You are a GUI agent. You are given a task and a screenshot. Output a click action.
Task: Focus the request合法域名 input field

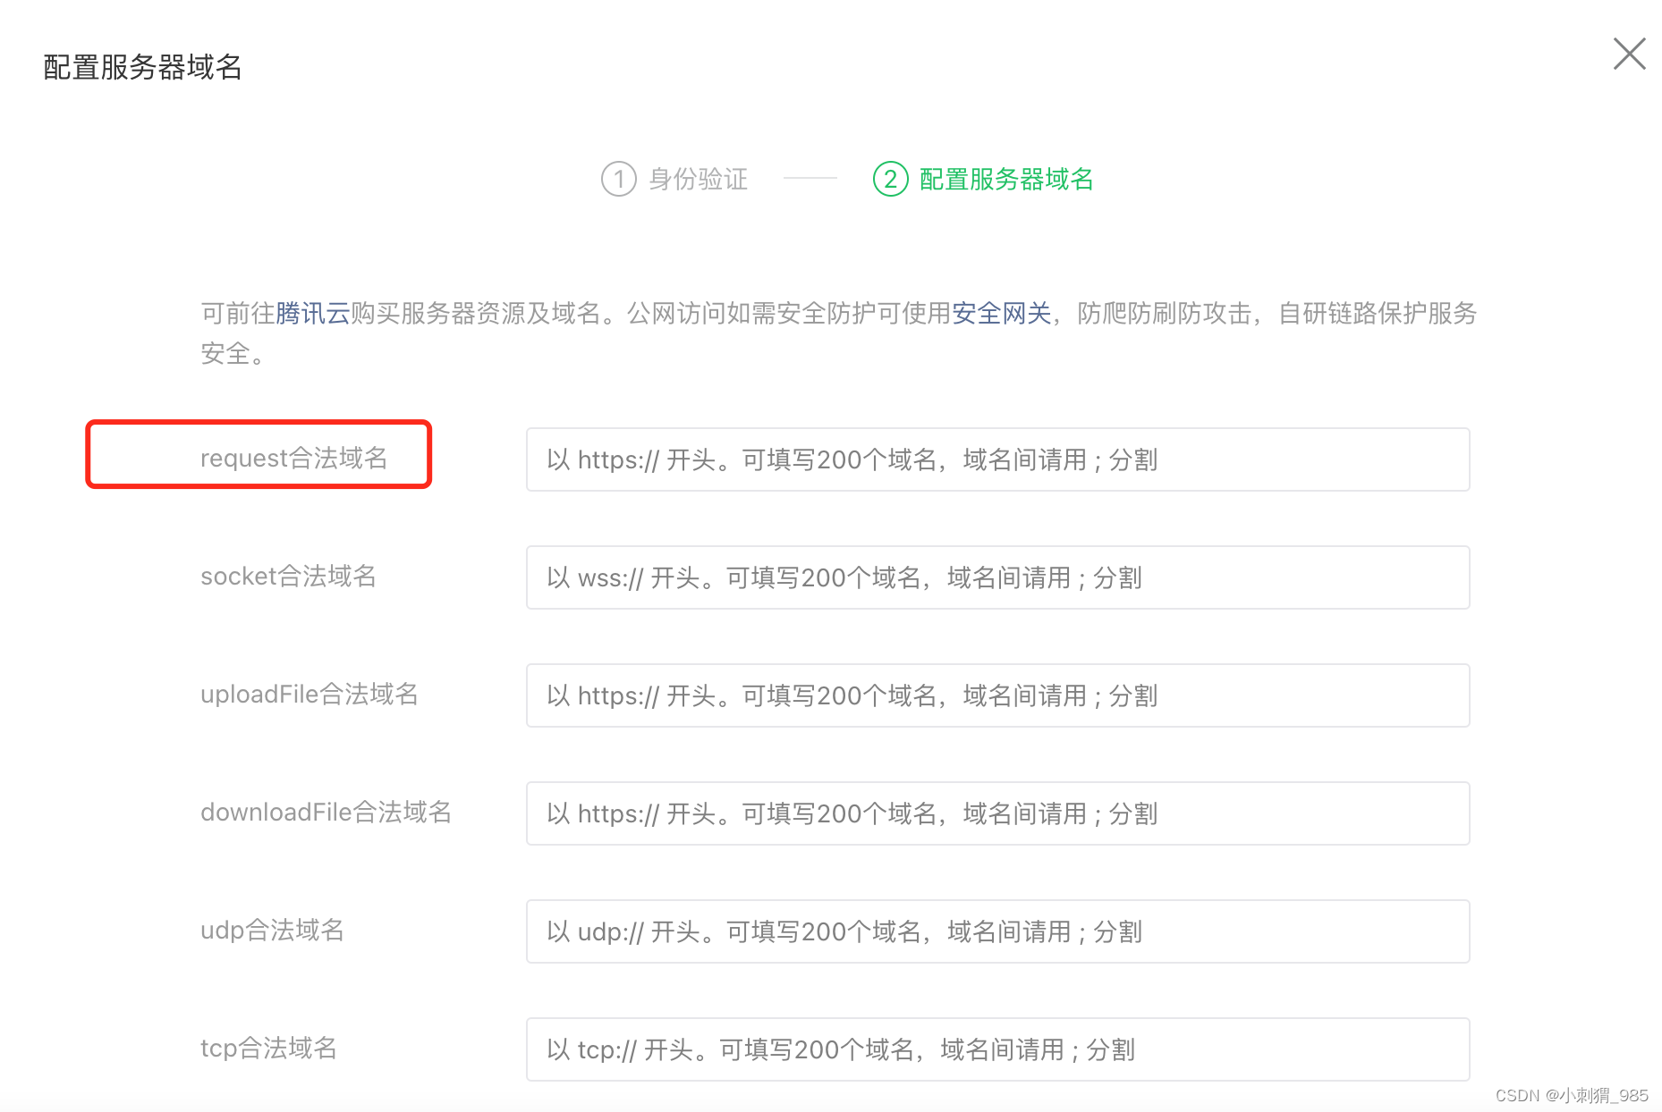tap(997, 459)
